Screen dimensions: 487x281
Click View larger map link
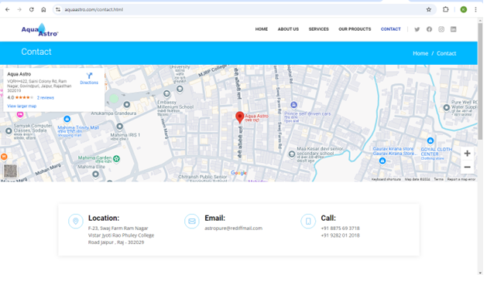tap(22, 106)
